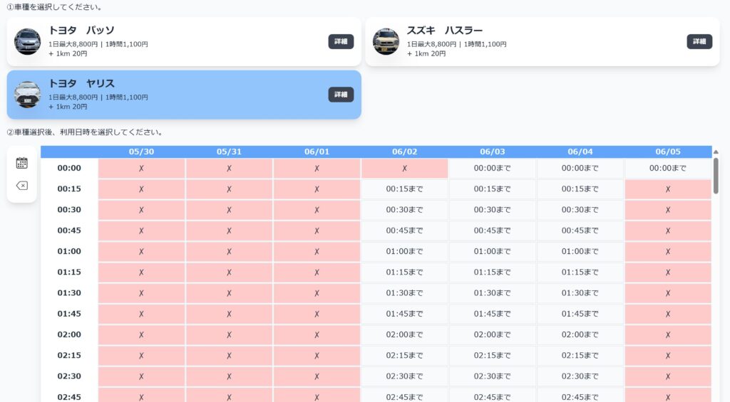The width and height of the screenshot is (730, 402).
Task: Open details for トヨタ ヤリス
Action: [341, 95]
